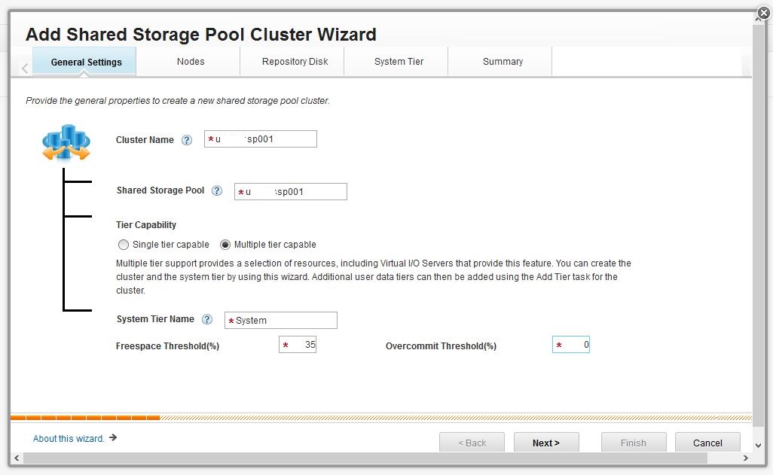Click the help icon beside System Tier Name

point(207,320)
